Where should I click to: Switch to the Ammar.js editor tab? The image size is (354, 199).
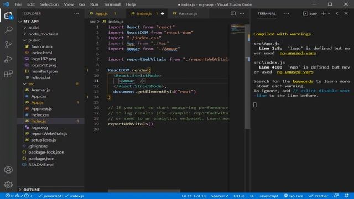coord(188,13)
